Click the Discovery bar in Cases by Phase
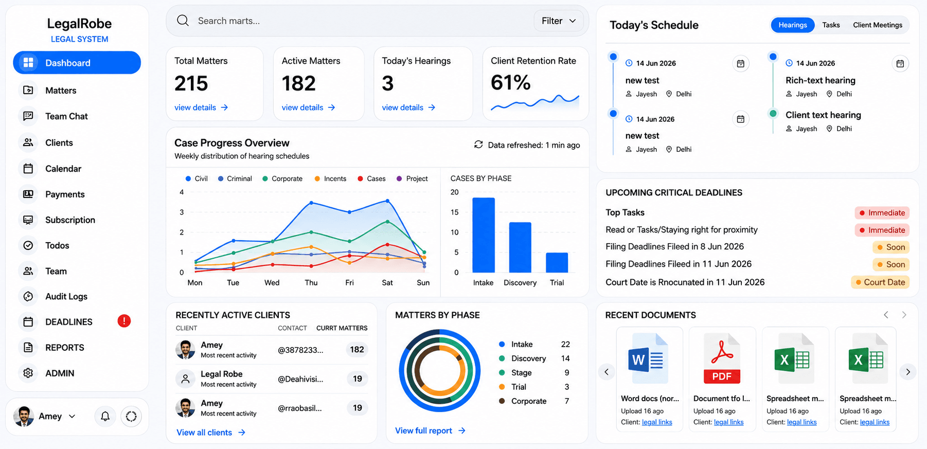 520,247
